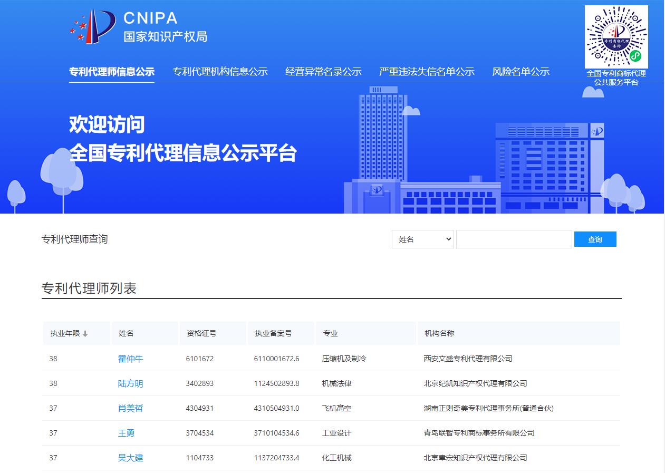The width and height of the screenshot is (665, 473).
Task: Sort by 执业年限 arrow icon
Action: 85,334
